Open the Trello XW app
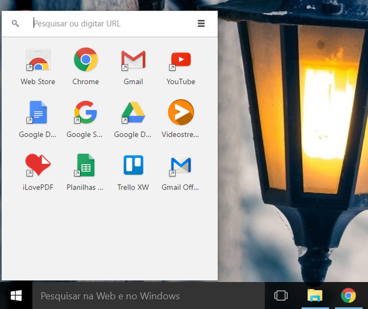Screen dimensions: 368x309 pos(133,165)
